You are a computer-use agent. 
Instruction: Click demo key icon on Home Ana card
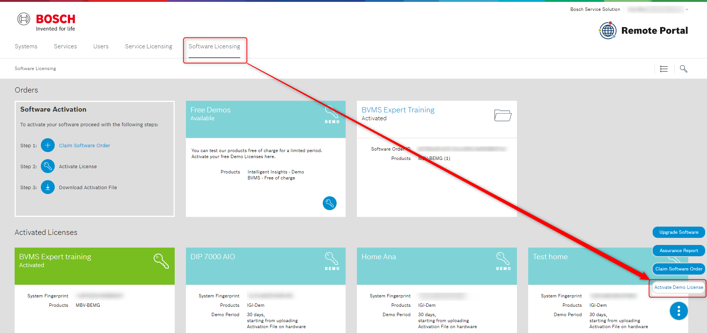pyautogui.click(x=503, y=261)
